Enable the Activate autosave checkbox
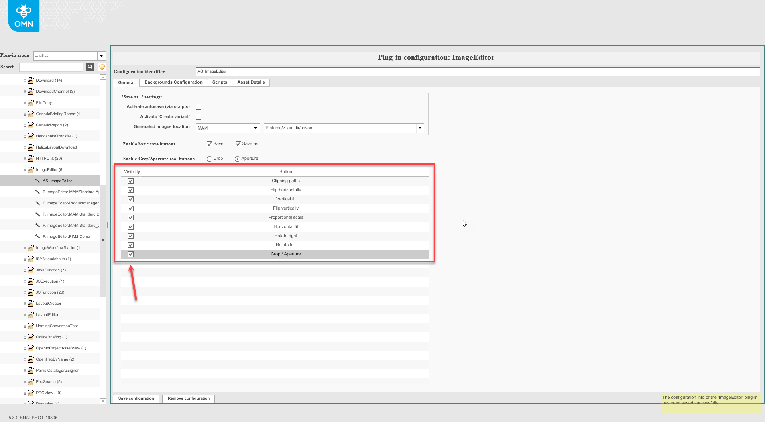 click(199, 106)
